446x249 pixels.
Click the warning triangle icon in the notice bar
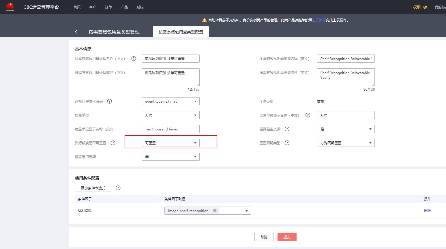(x=204, y=20)
